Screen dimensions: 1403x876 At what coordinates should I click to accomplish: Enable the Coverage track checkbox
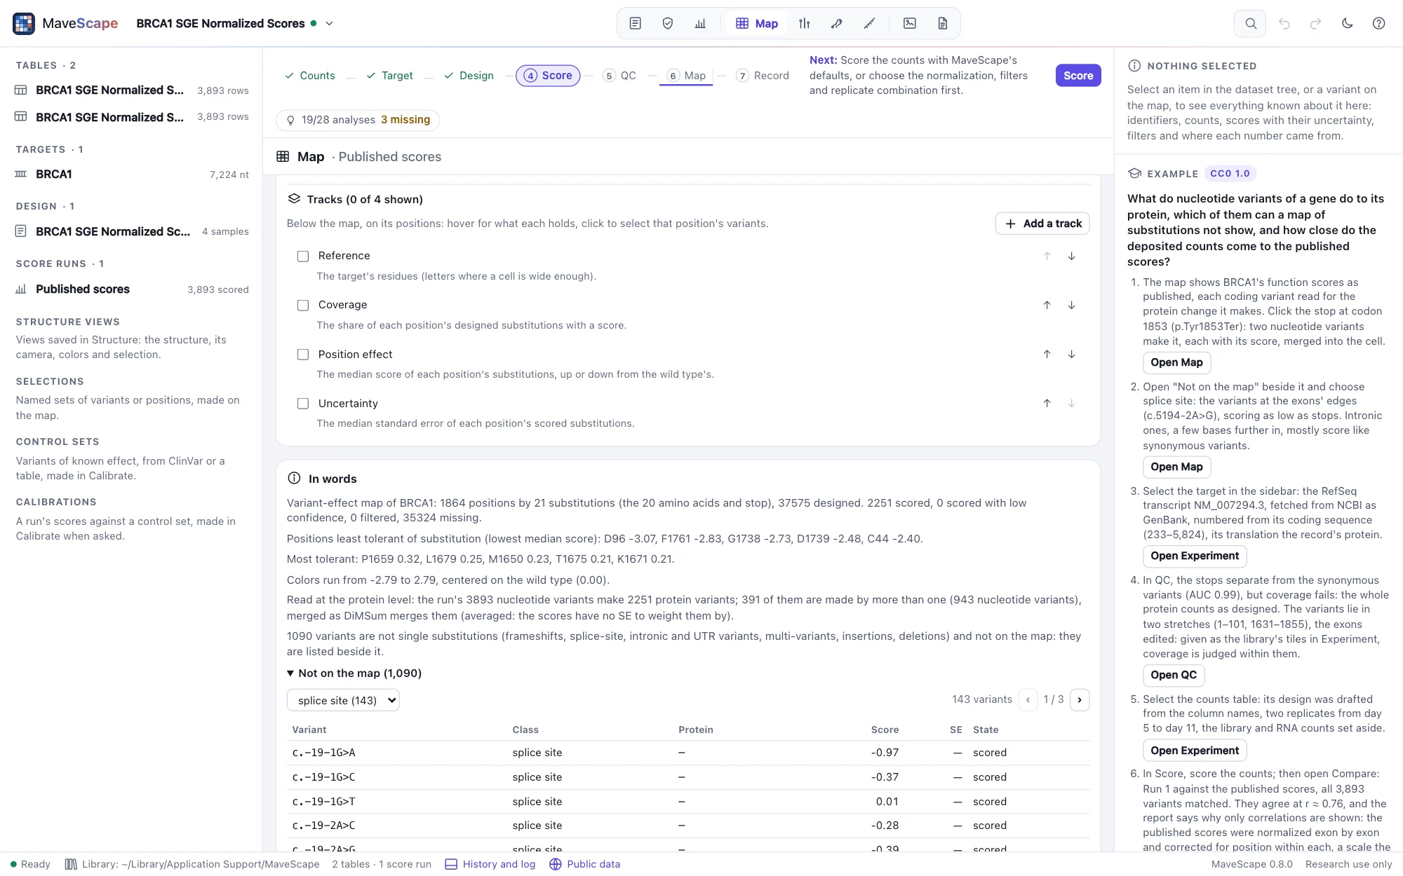[303, 306]
